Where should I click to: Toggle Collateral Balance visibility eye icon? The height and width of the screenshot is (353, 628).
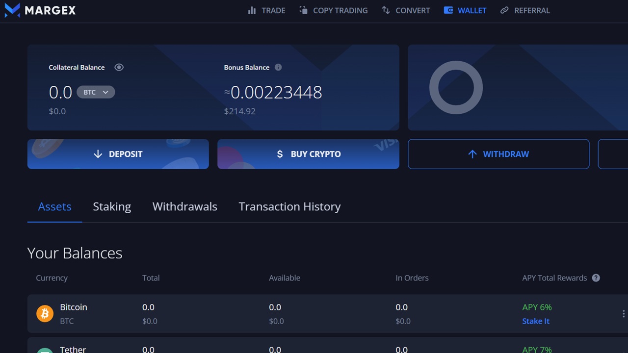click(119, 67)
